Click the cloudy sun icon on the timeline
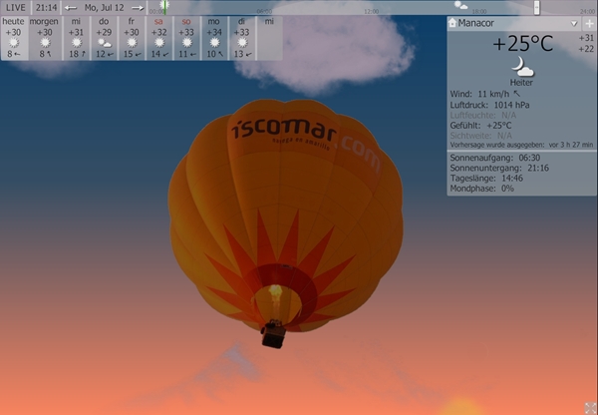 click(x=460, y=5)
